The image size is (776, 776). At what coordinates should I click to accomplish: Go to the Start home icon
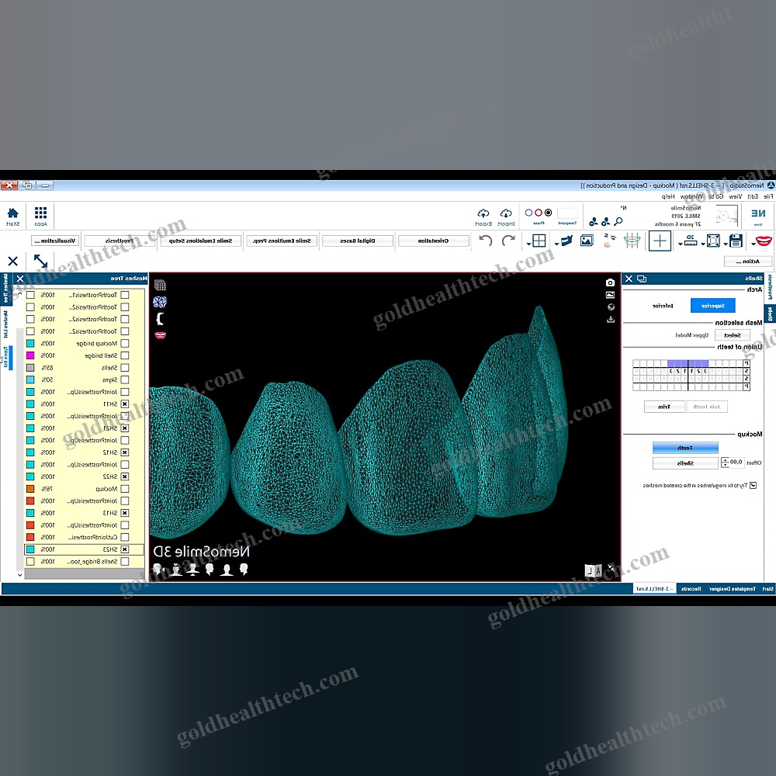[x=13, y=213]
